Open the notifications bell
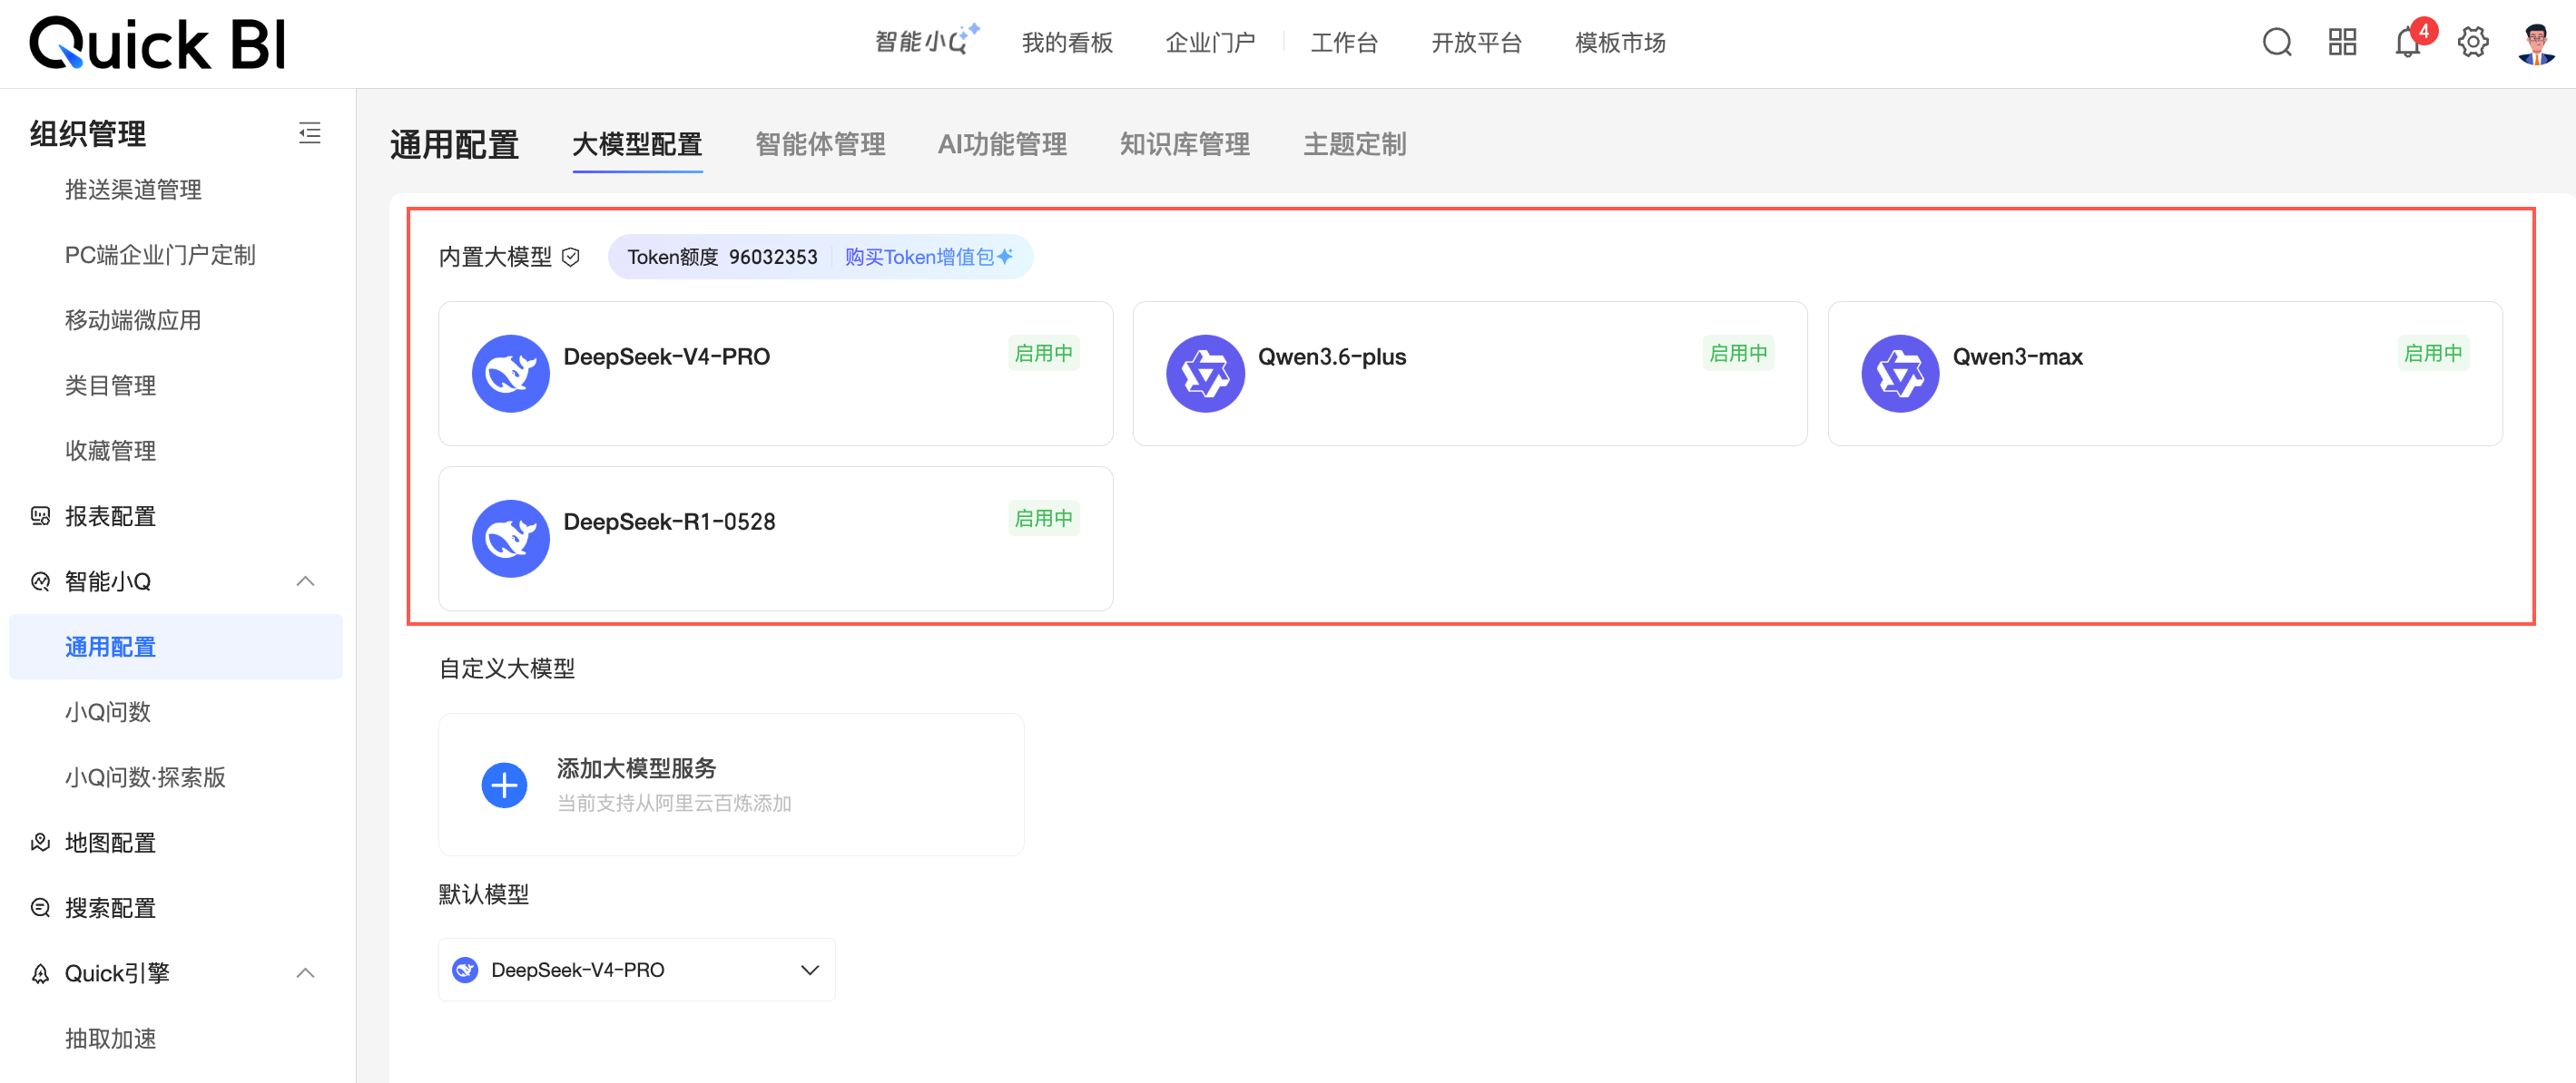This screenshot has width=2576, height=1083. pyautogui.click(x=2408, y=43)
